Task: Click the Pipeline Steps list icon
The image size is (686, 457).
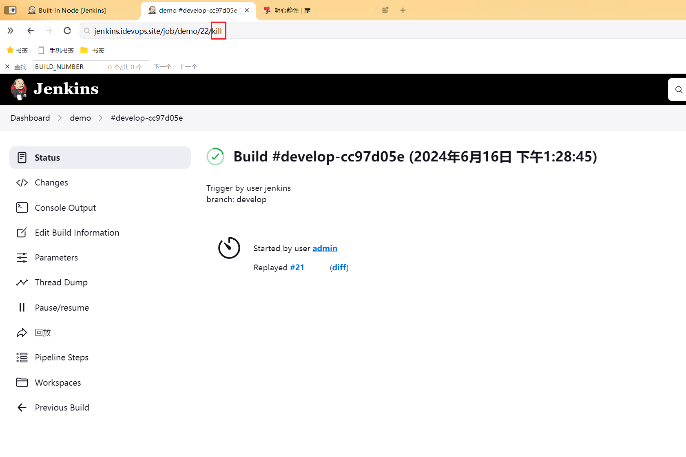Action: point(22,358)
